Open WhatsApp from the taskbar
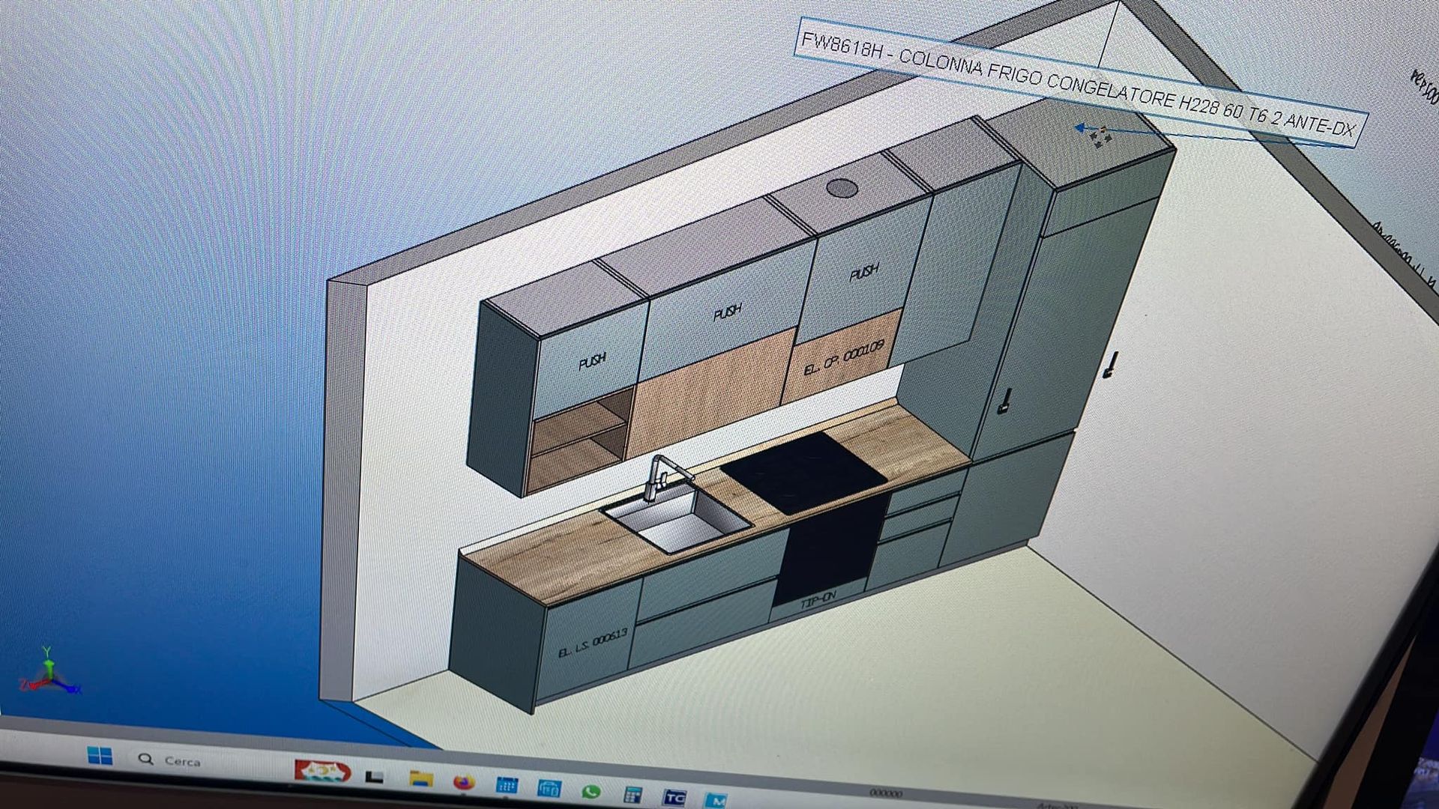Viewport: 1439px width, 809px height. (x=591, y=791)
